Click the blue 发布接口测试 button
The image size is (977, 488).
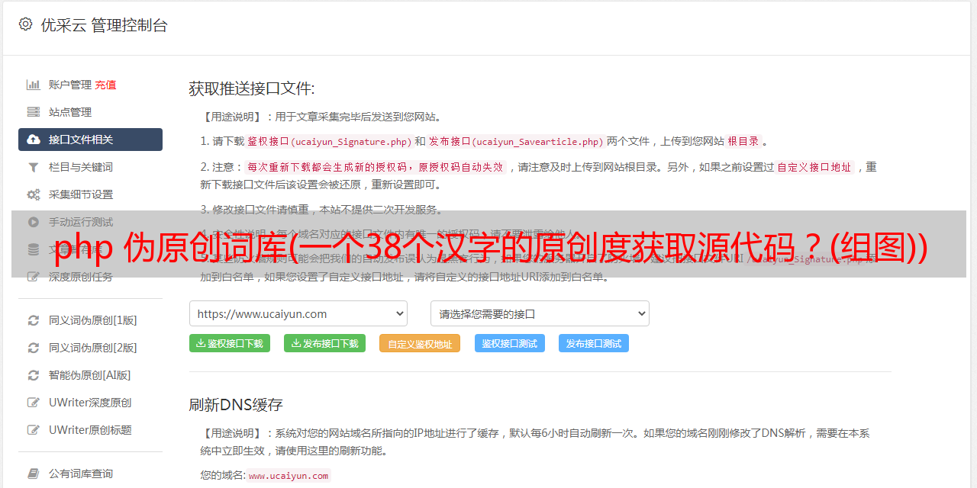point(594,343)
